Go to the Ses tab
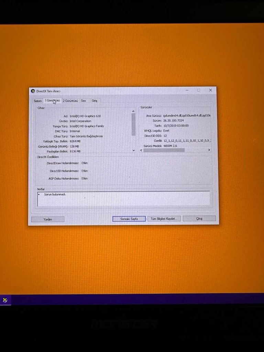 [83, 101]
